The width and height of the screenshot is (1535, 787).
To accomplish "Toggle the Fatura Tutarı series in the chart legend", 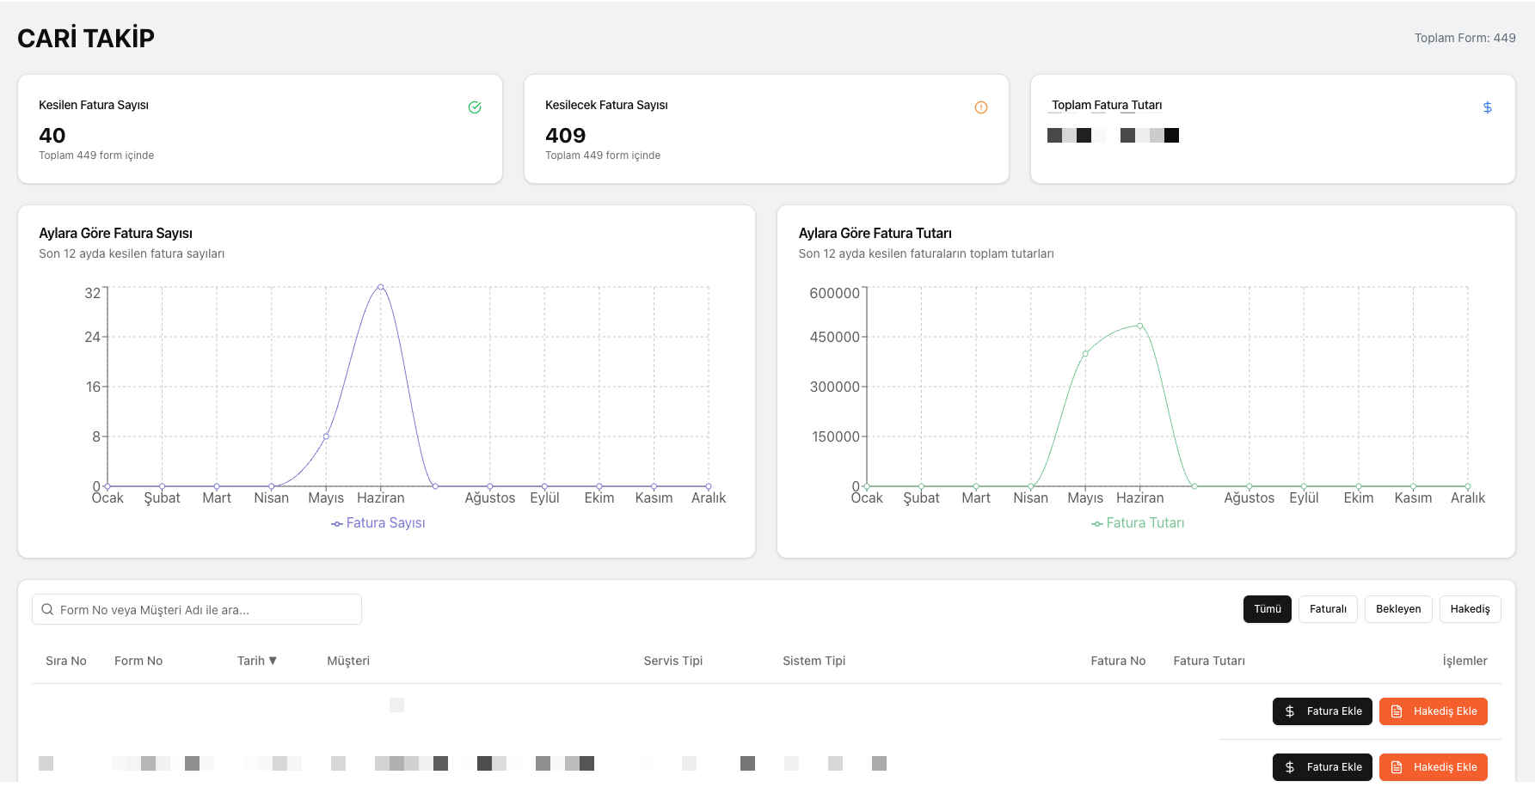I will pos(1137,522).
